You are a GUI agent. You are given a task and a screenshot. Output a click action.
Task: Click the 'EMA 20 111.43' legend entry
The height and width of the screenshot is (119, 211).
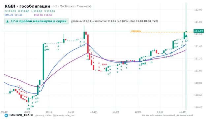click(14, 15)
